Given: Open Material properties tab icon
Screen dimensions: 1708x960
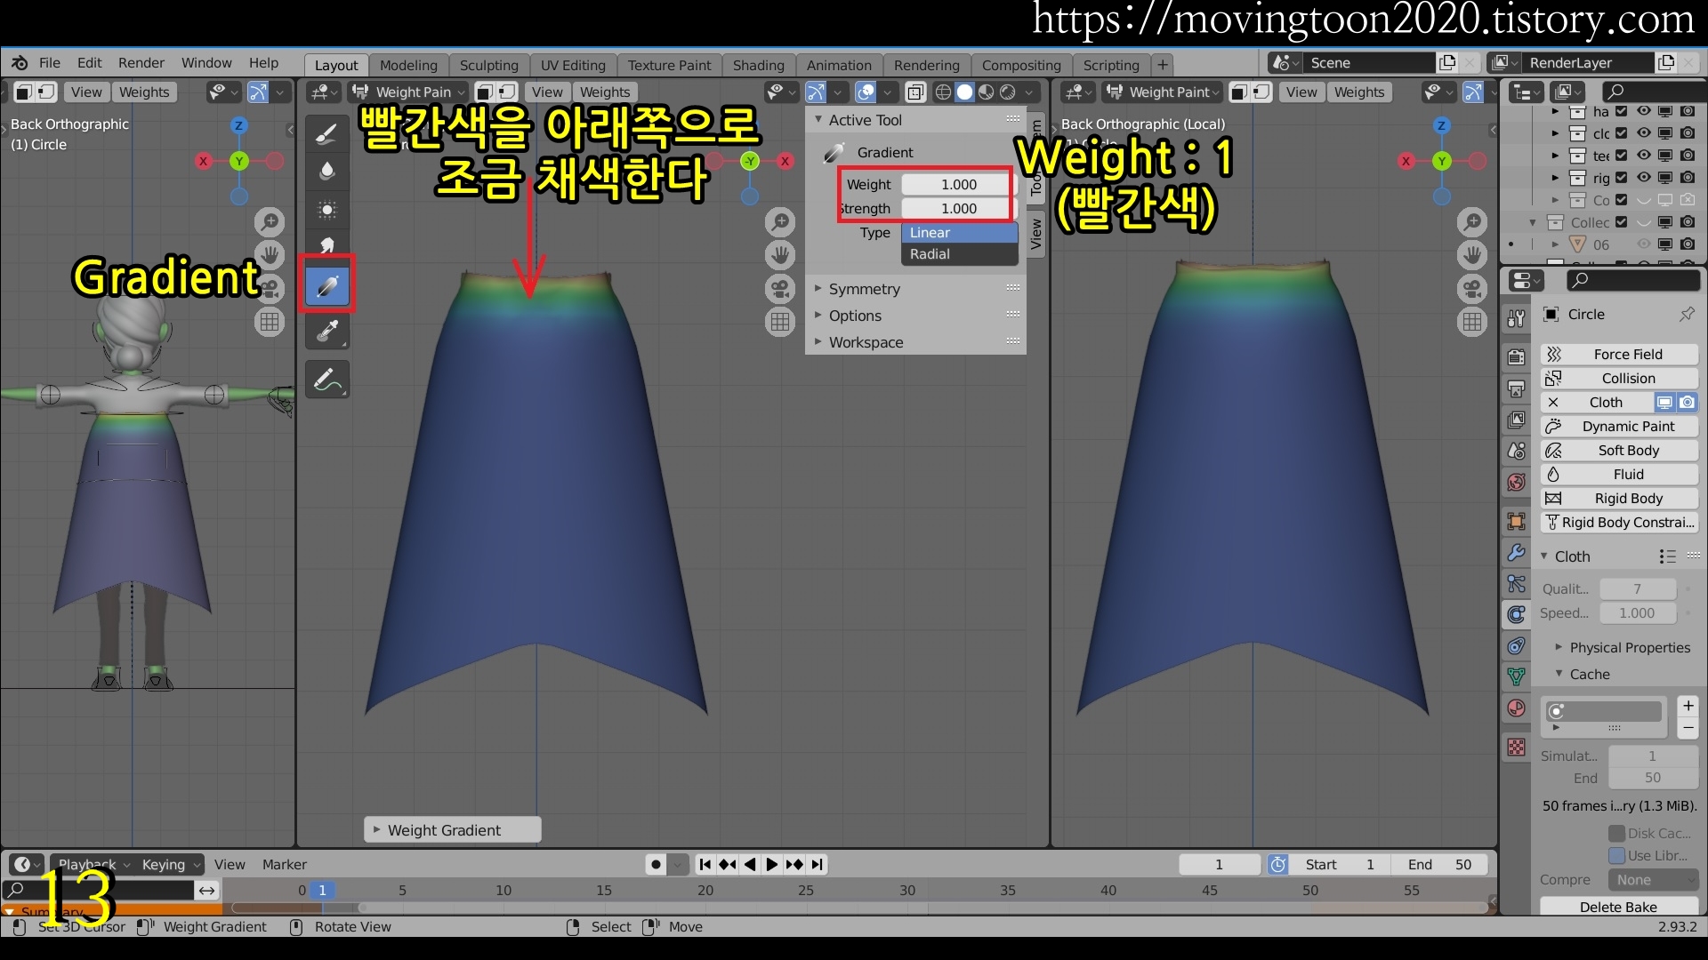Looking at the screenshot, I should [x=1517, y=708].
